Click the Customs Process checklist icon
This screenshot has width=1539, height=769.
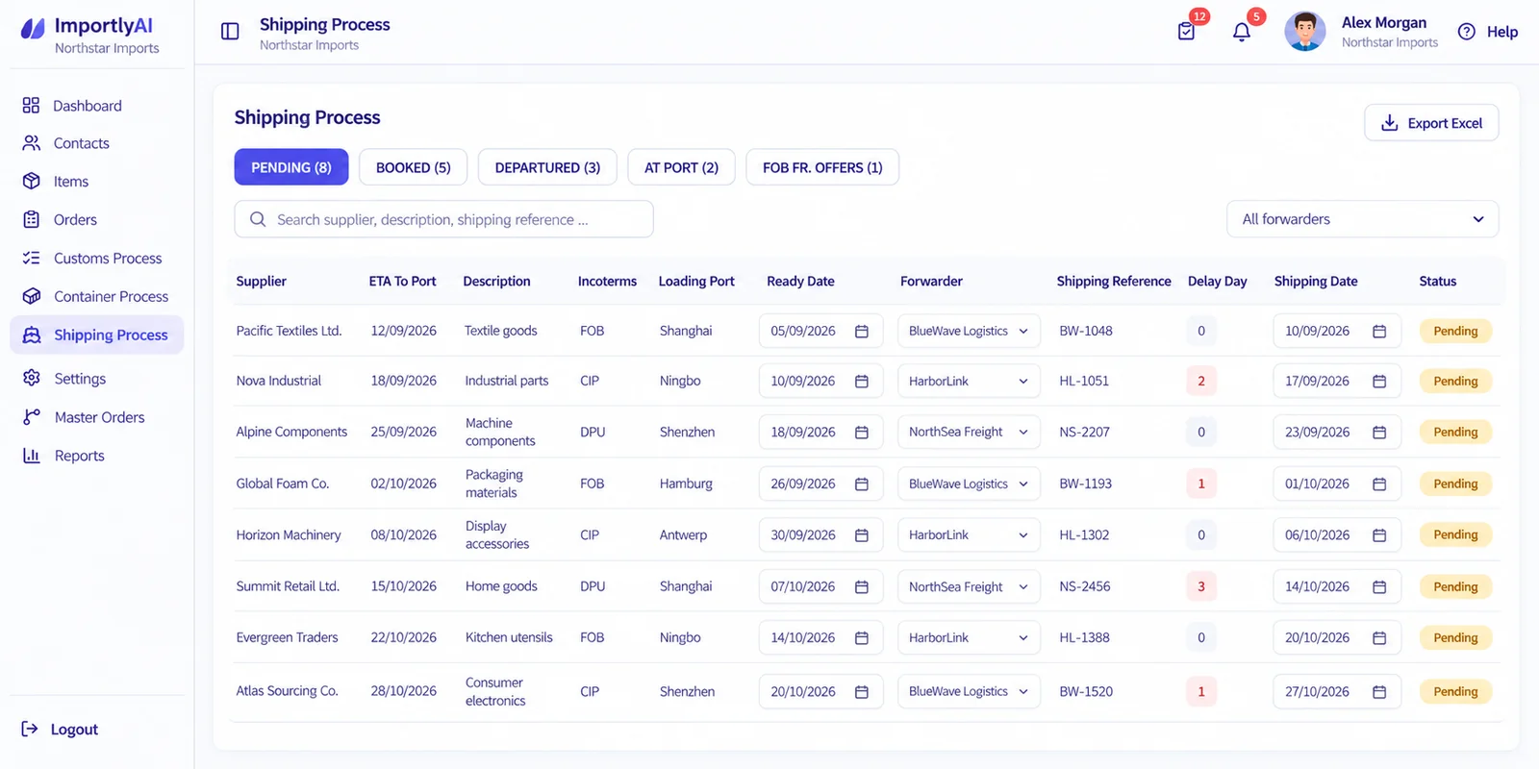(32, 259)
